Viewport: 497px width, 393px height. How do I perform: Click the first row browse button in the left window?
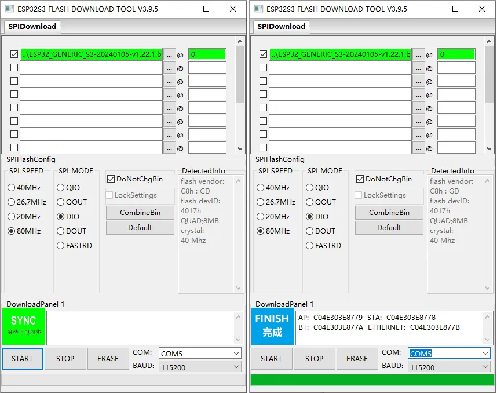(169, 54)
